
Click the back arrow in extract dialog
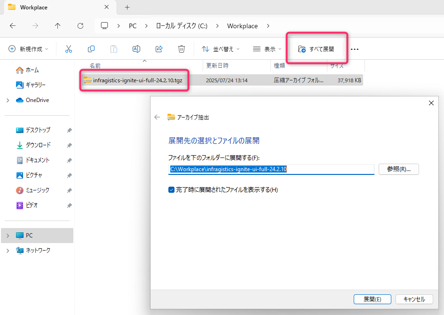157,117
